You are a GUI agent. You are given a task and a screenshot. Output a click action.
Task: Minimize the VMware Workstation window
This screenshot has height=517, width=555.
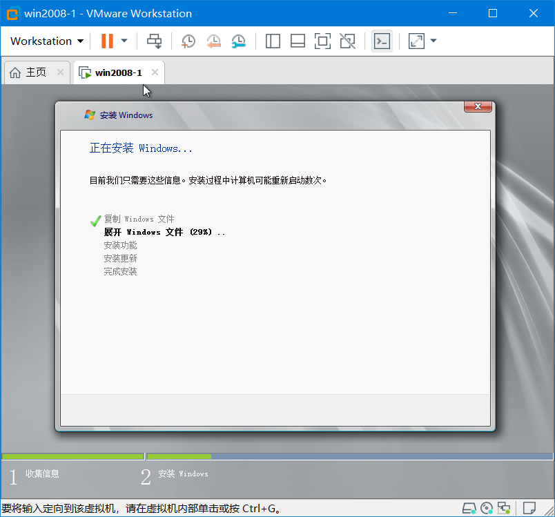[x=453, y=13]
